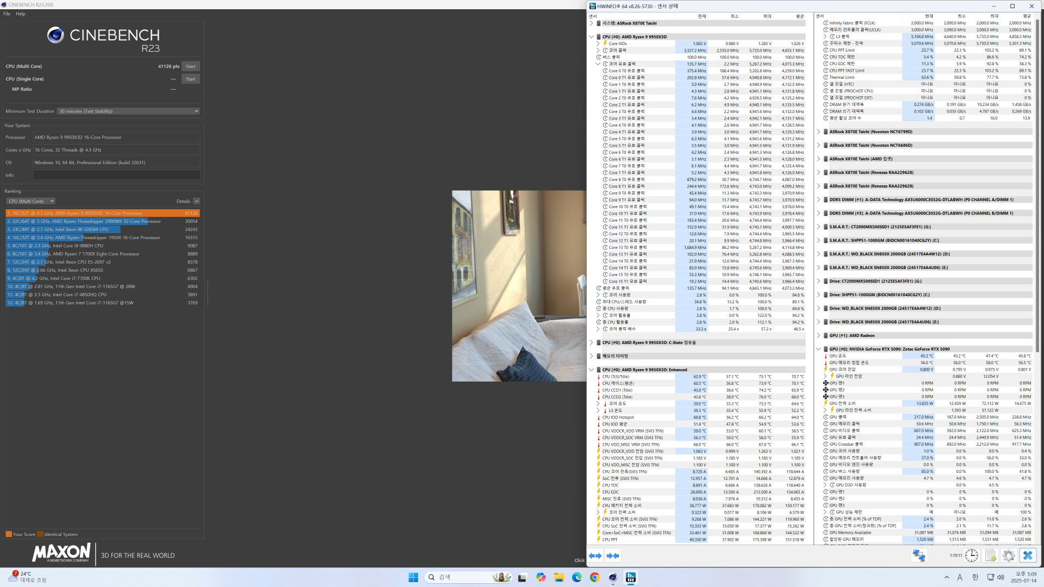Close sensors with the blue X icon
1044x587 pixels.
1027,555
